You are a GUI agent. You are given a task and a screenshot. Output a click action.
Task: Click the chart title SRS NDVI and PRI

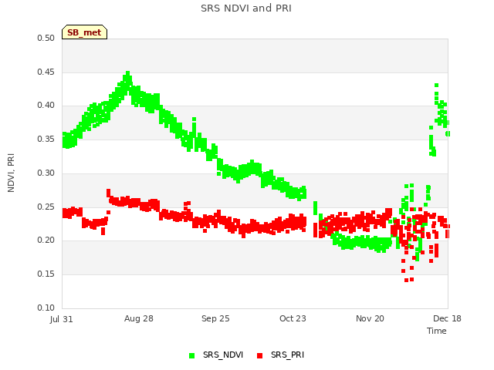point(246,8)
